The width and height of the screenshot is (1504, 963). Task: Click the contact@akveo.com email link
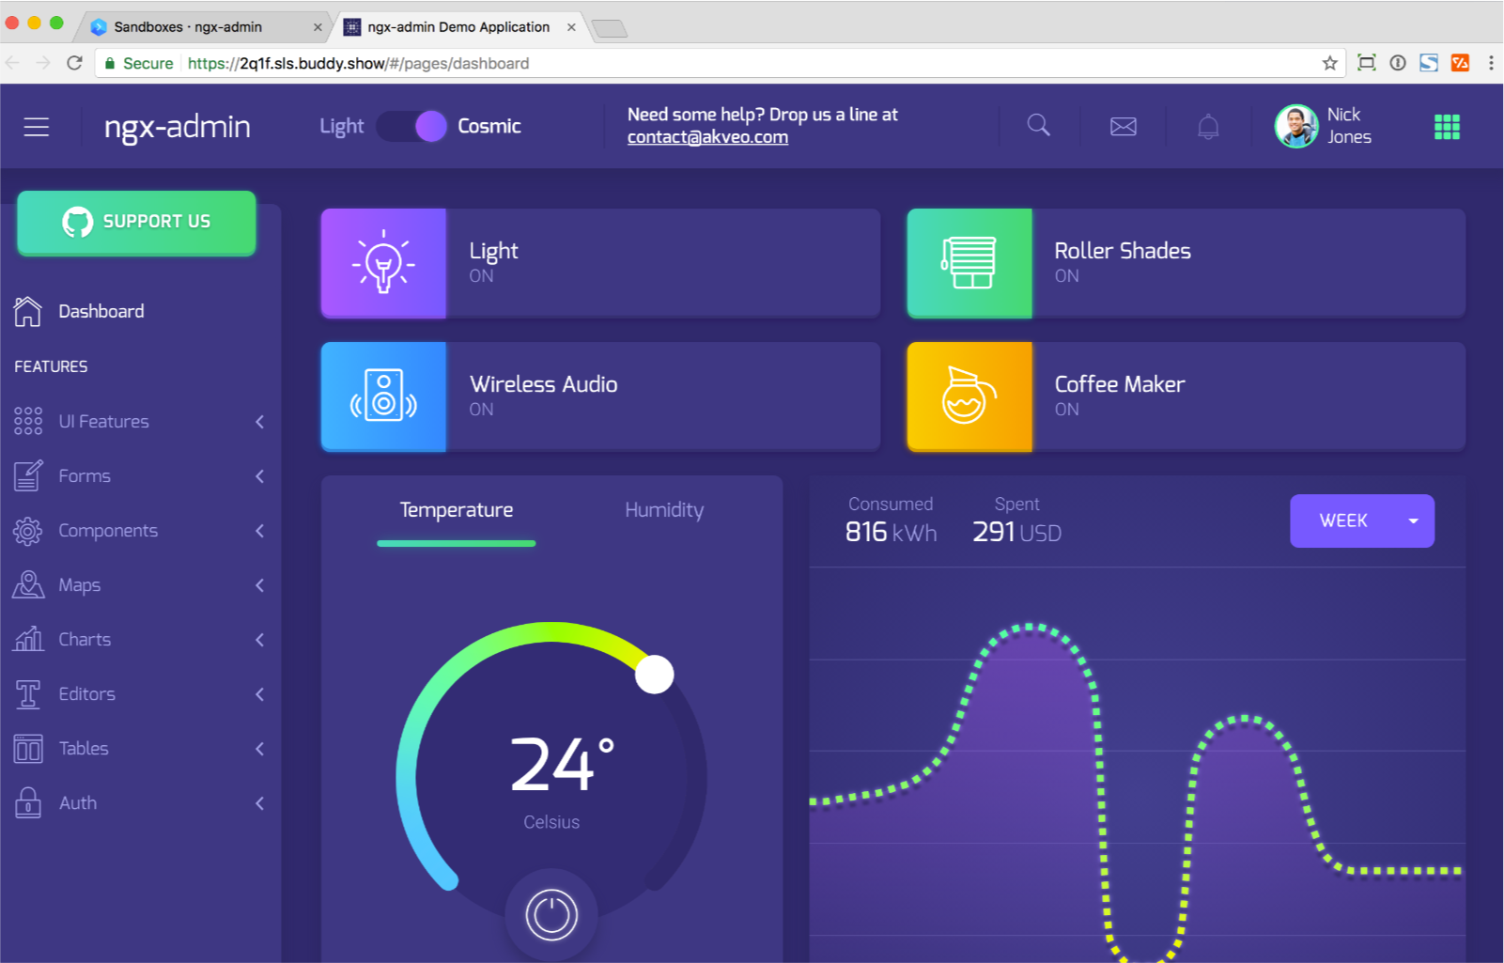(x=707, y=137)
